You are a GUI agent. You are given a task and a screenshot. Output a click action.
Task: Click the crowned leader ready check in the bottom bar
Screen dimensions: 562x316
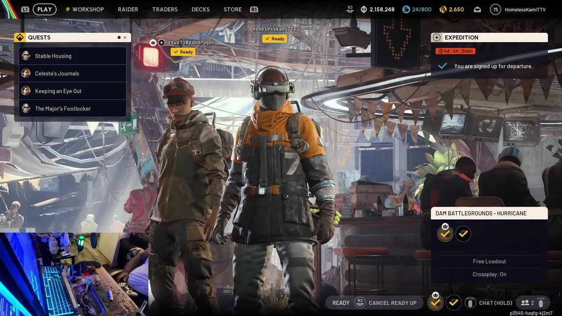tap(436, 302)
